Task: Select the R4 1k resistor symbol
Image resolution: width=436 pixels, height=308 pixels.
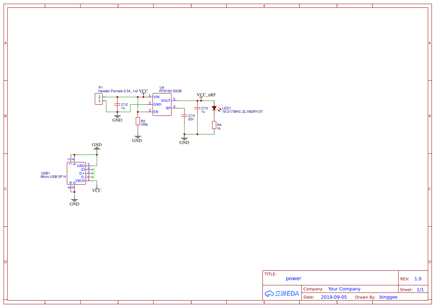Action: pyautogui.click(x=214, y=125)
